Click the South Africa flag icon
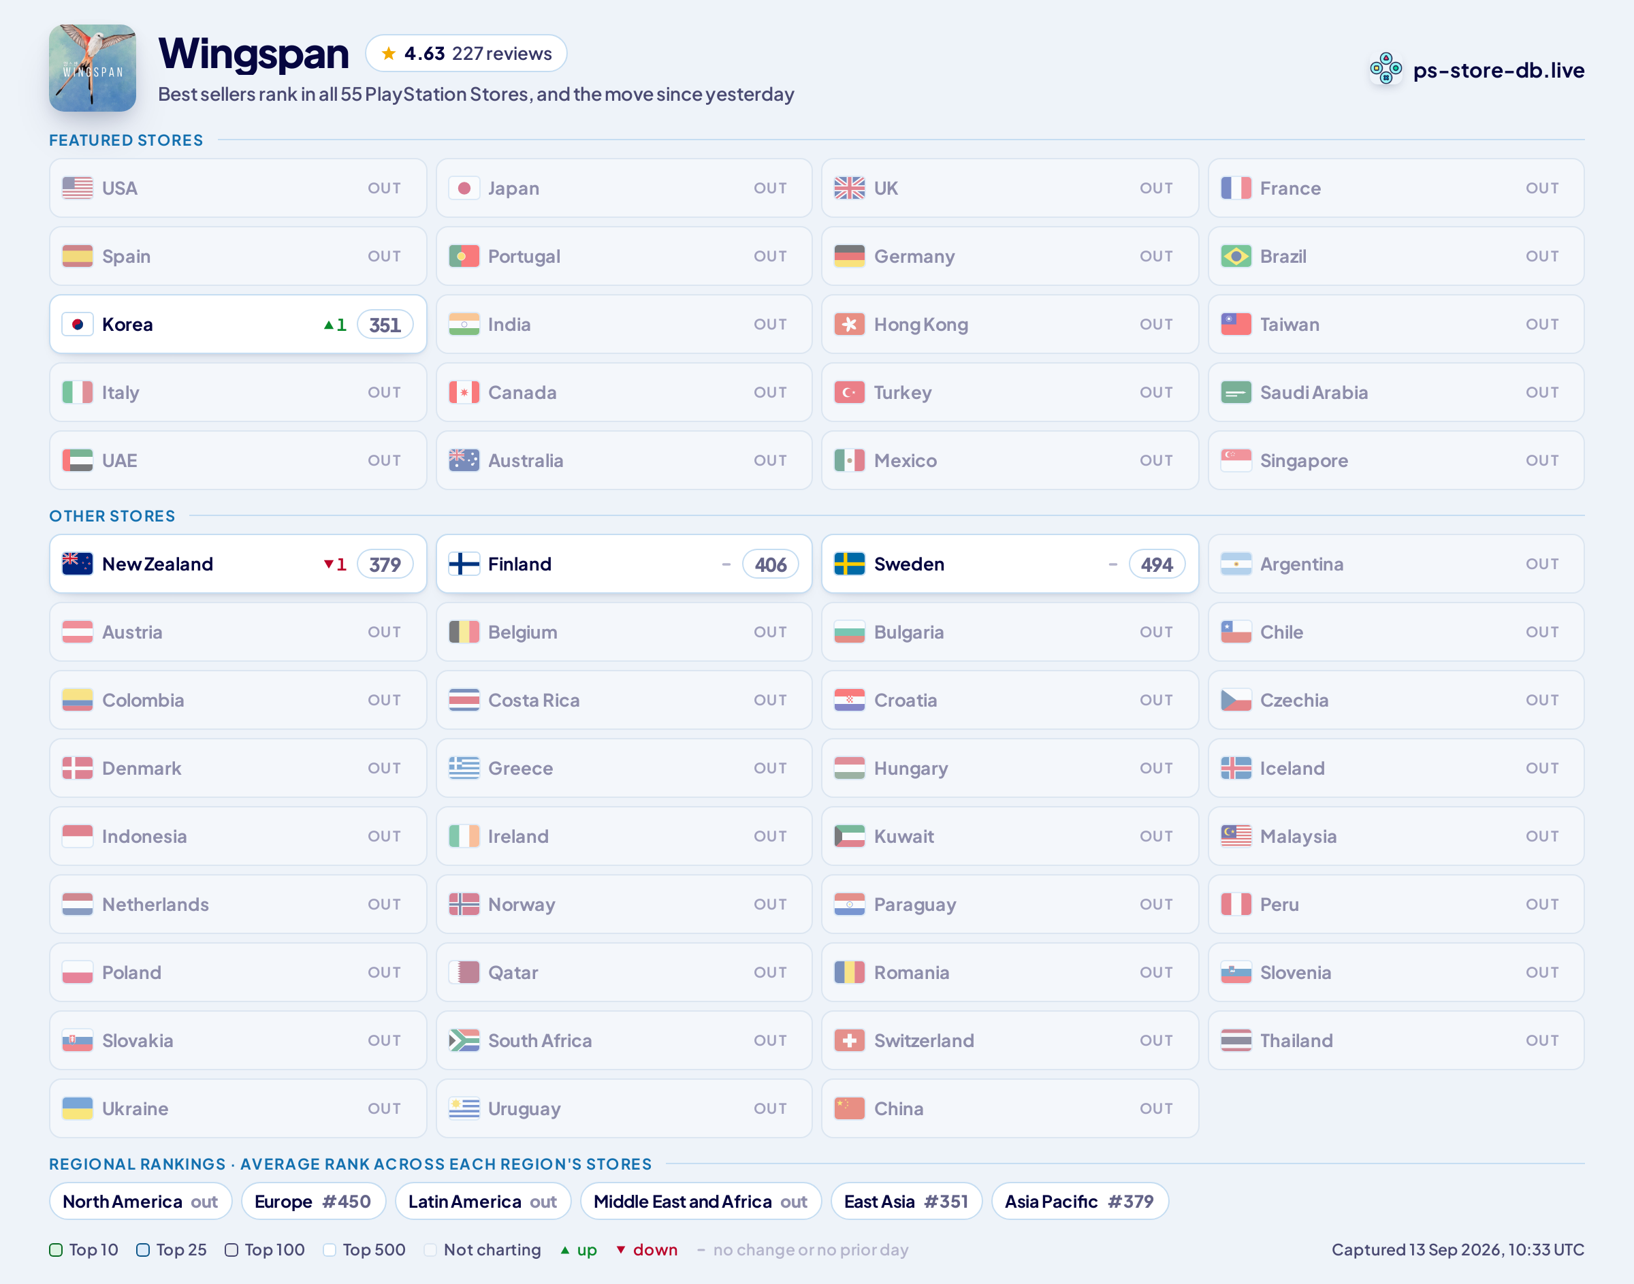Screen dimensions: 1634x1284 [464, 1040]
